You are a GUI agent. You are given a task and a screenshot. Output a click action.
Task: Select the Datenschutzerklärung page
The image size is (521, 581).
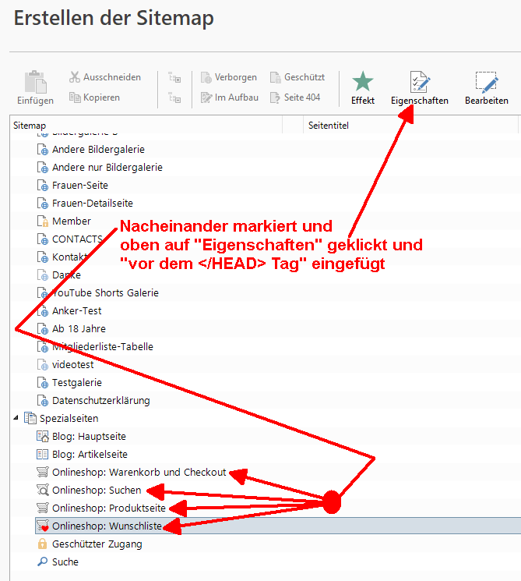(x=100, y=401)
